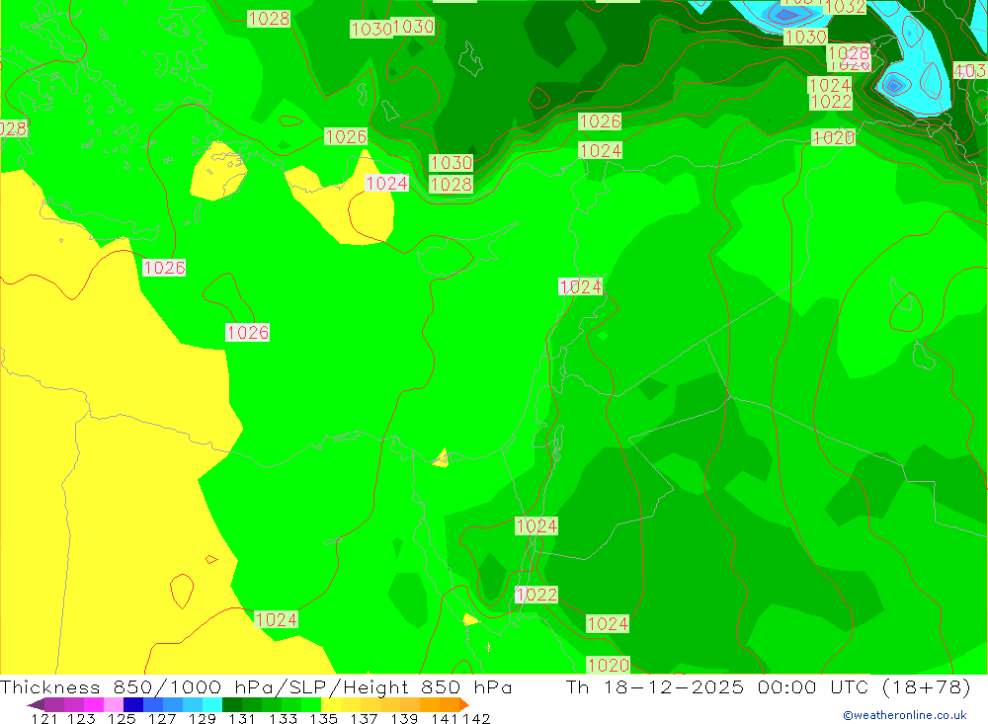Screen dimensions: 988x724
Task: Click legend value 137
Action: [364, 718]
